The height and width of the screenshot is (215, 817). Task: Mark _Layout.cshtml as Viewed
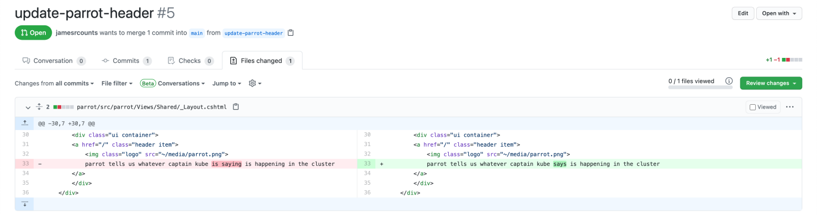pyautogui.click(x=763, y=107)
